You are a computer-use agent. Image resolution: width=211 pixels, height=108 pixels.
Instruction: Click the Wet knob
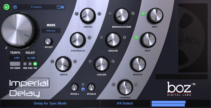pos(148,40)
